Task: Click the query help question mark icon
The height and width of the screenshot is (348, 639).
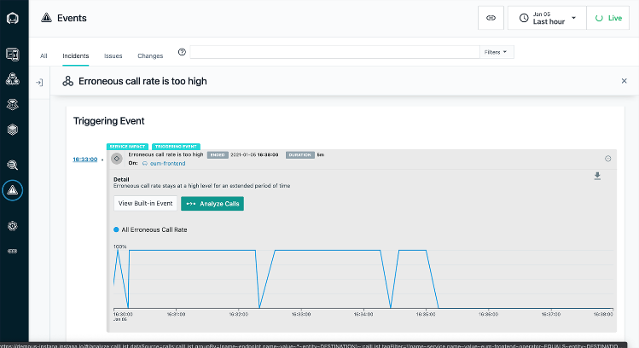Action: click(183, 52)
